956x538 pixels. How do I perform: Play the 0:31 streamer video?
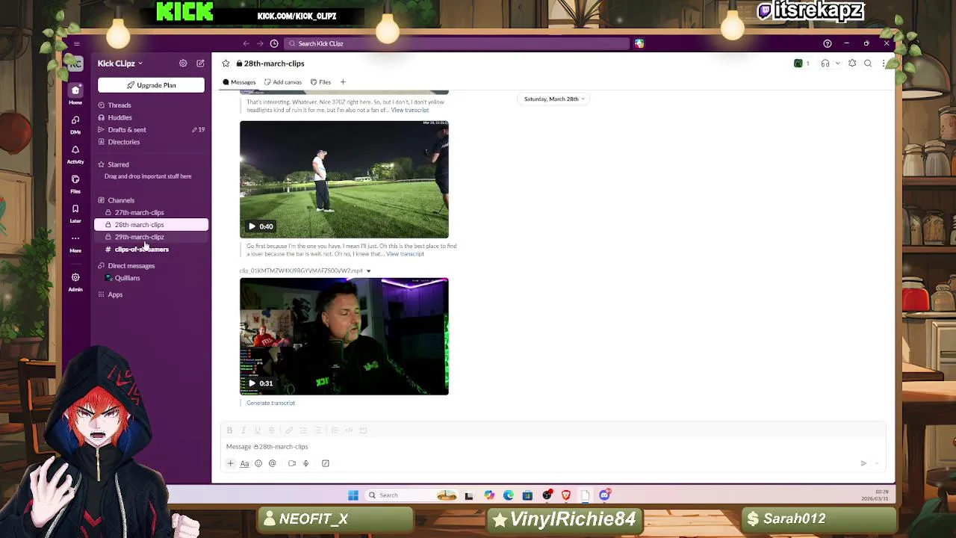252,383
